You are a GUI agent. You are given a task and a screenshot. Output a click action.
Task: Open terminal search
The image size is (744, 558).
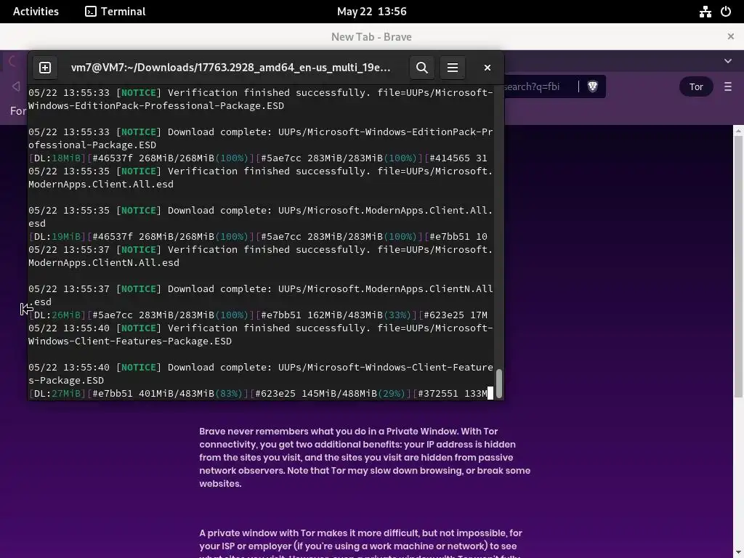(x=422, y=68)
